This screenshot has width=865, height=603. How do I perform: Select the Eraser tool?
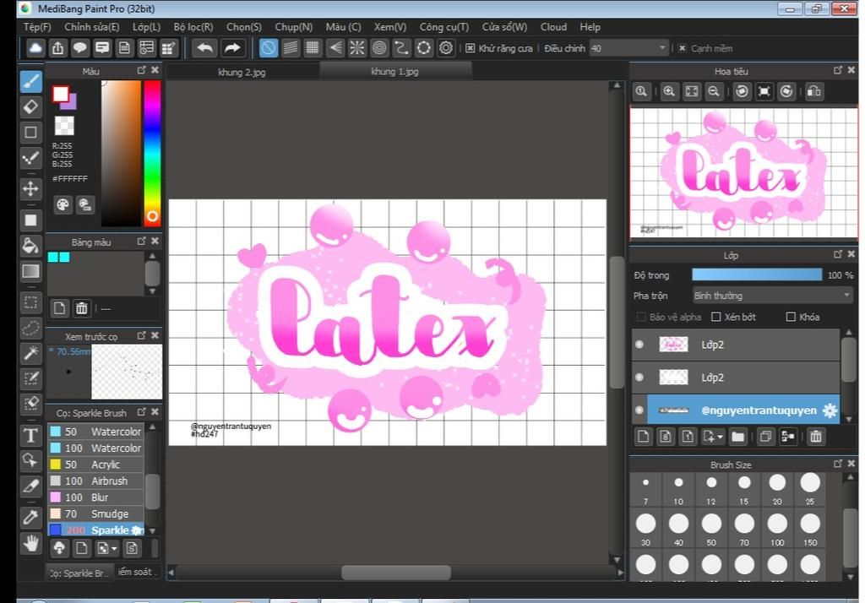31,106
